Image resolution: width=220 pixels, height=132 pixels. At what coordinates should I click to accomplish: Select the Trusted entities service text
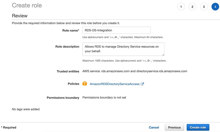135,71
